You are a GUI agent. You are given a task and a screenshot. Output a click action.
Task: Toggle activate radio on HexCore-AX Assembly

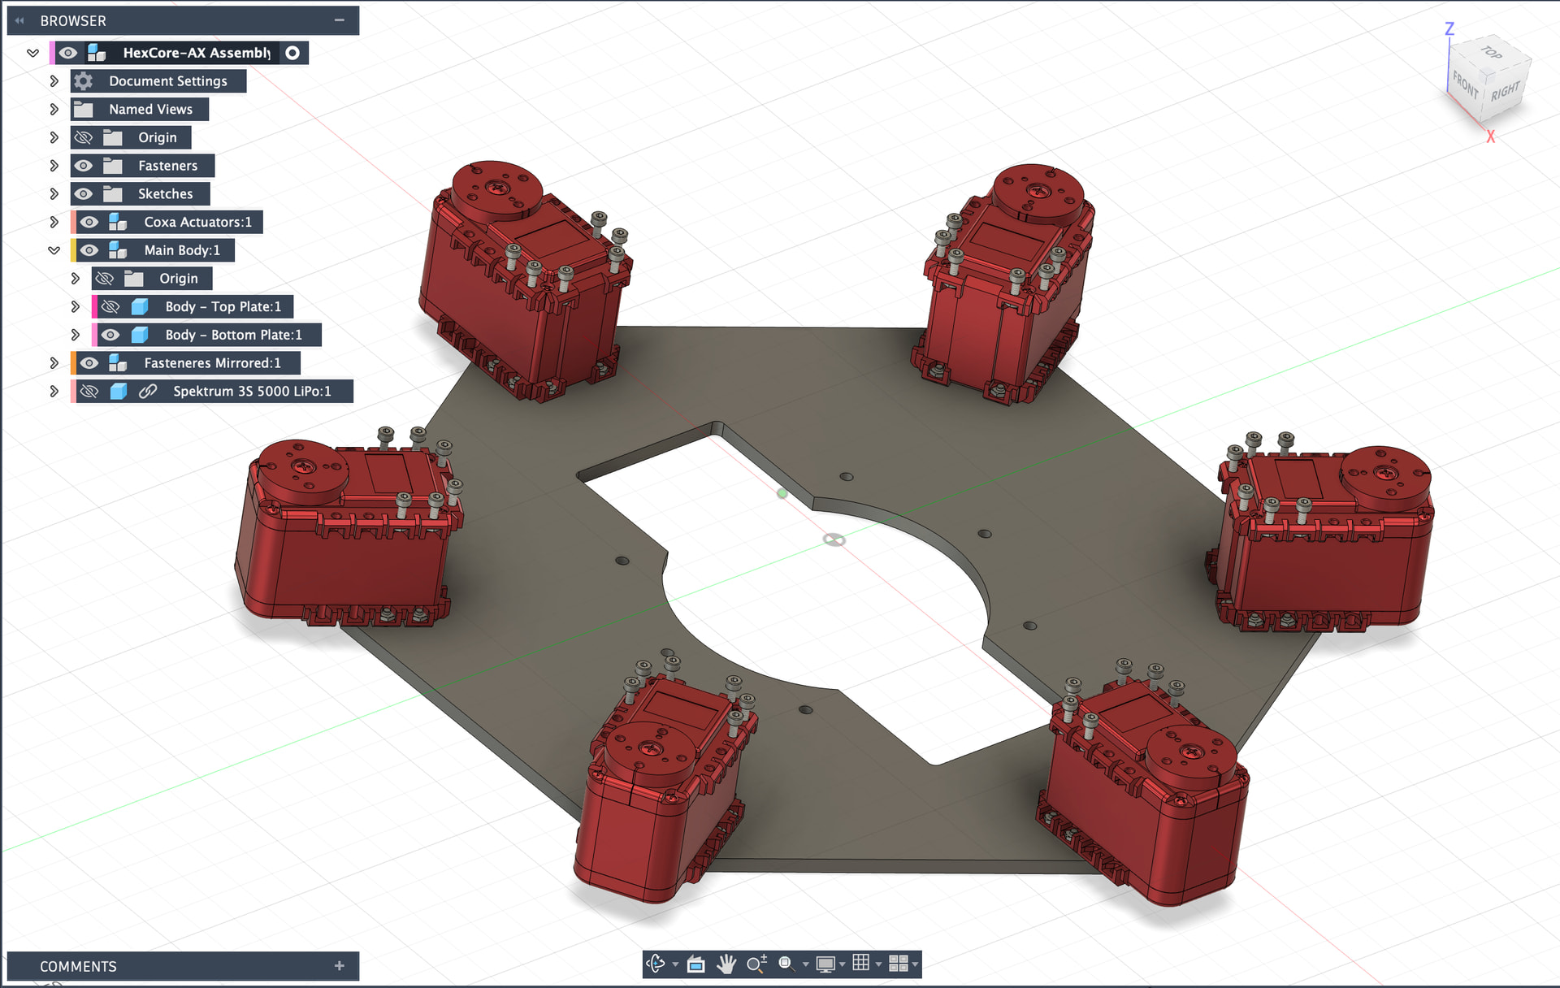(292, 53)
